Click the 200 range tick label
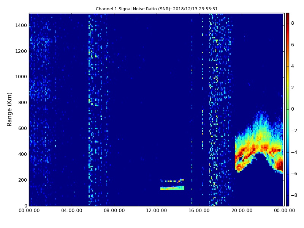Viewport: 304px width, 228px height. click(22, 180)
